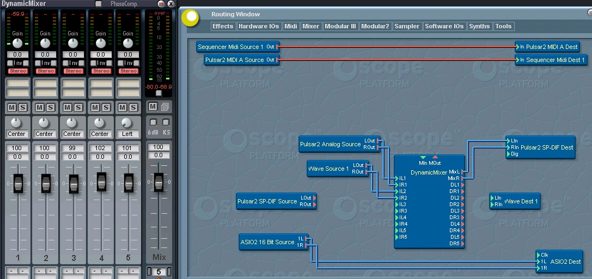592x279 pixels.
Task: Click DynamicMixer DR5 output port
Action: click(x=462, y=244)
